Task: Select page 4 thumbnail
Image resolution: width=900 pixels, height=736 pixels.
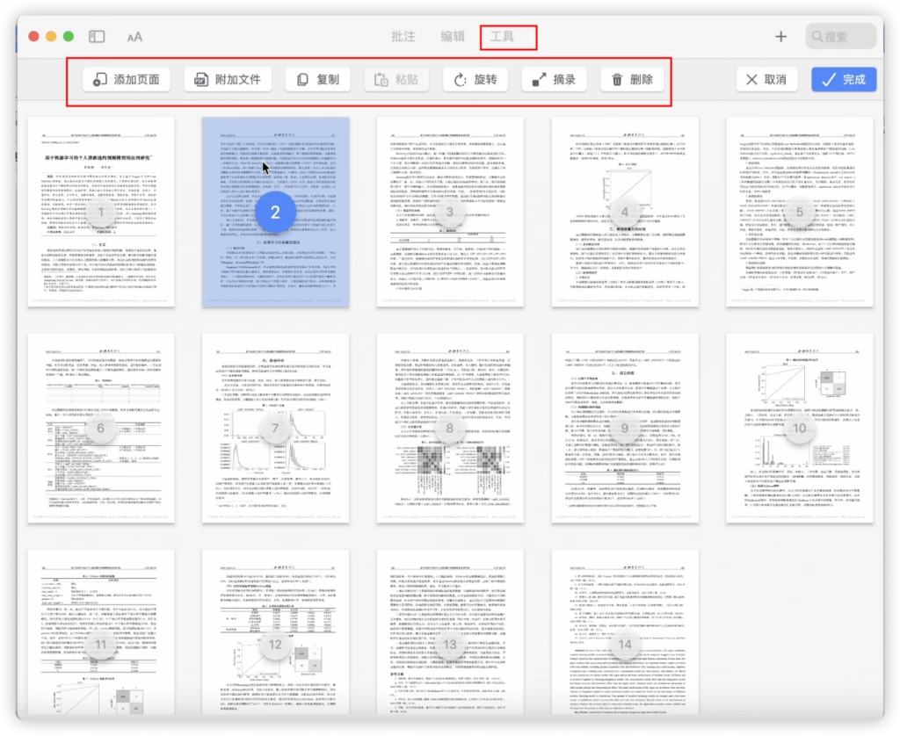Action: point(625,213)
